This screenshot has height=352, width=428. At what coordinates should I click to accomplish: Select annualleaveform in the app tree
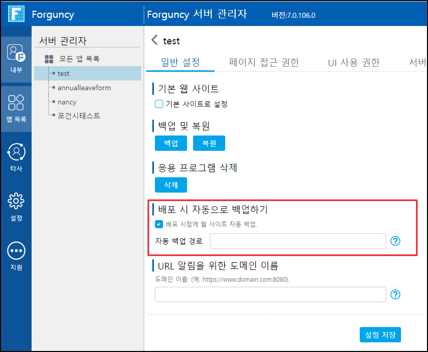coord(84,88)
